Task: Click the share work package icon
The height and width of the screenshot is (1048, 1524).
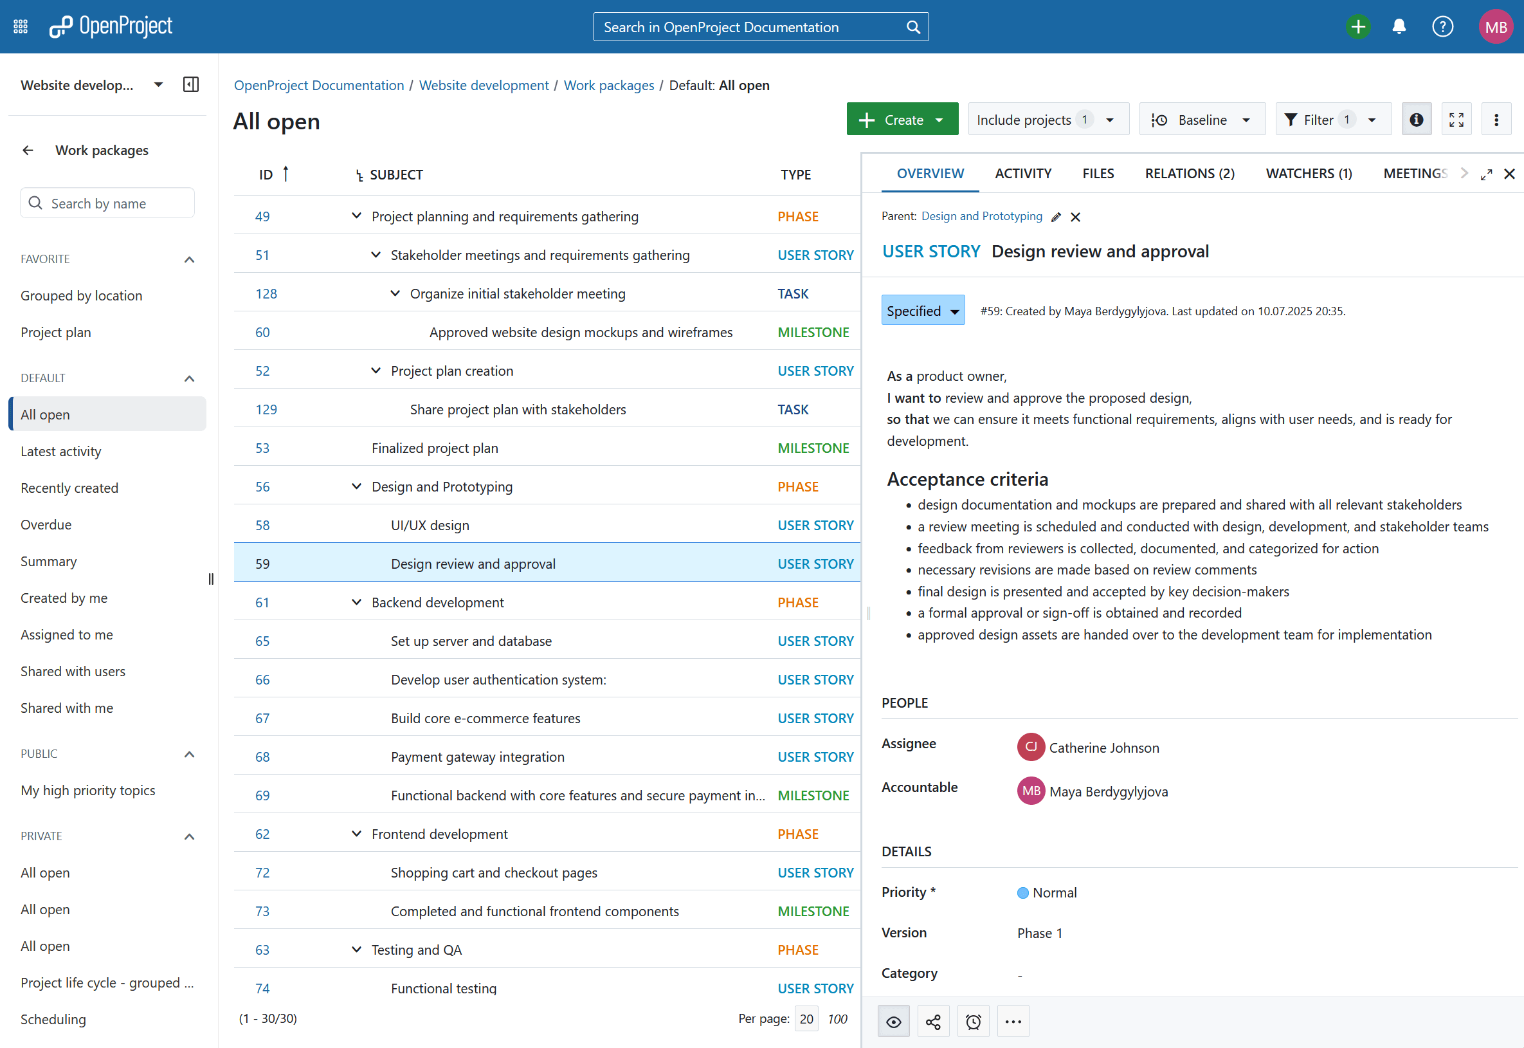Action: point(932,1022)
